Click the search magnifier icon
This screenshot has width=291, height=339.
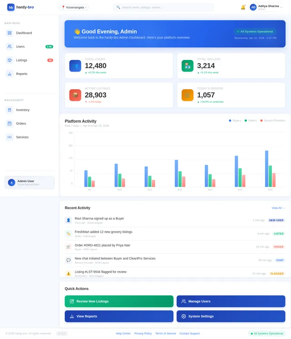tap(118, 7)
